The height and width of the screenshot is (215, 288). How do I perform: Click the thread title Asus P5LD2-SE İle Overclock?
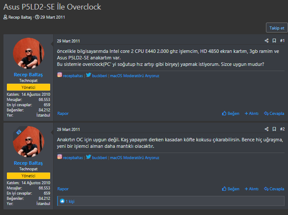click(x=52, y=7)
